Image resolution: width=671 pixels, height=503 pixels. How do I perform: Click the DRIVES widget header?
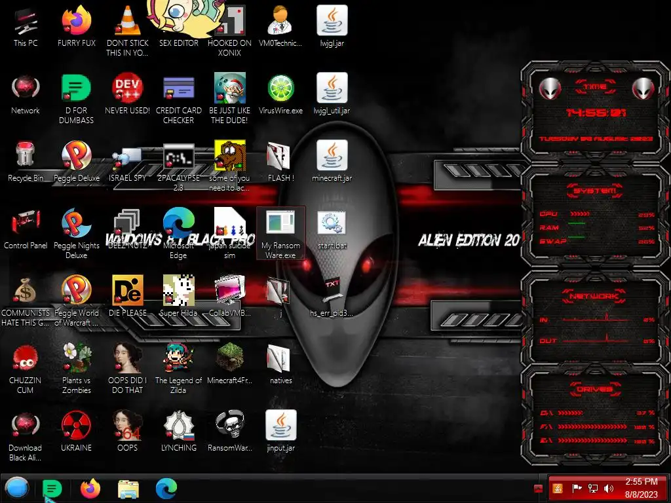(x=595, y=389)
